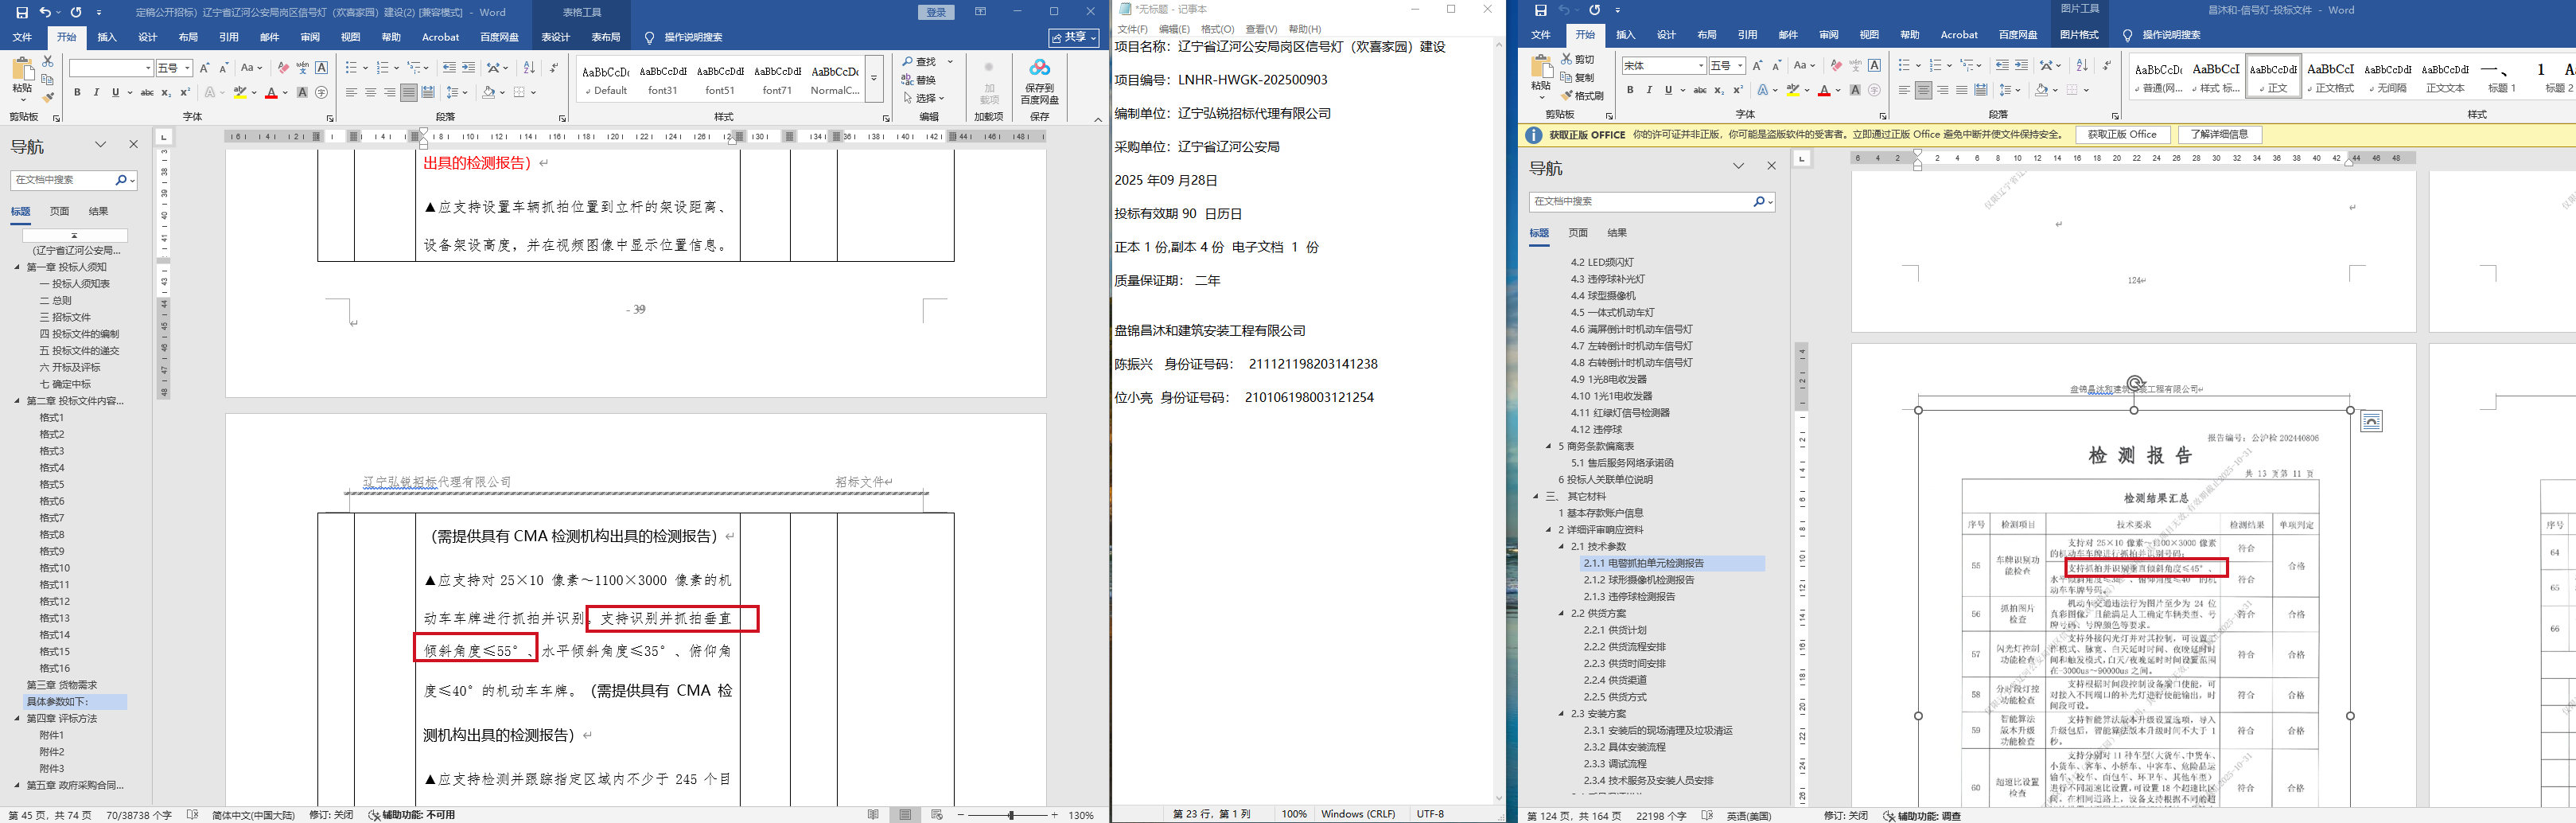Click Save to Baidu Netdisk button
The height and width of the screenshot is (823, 2576).
pos(1039,81)
